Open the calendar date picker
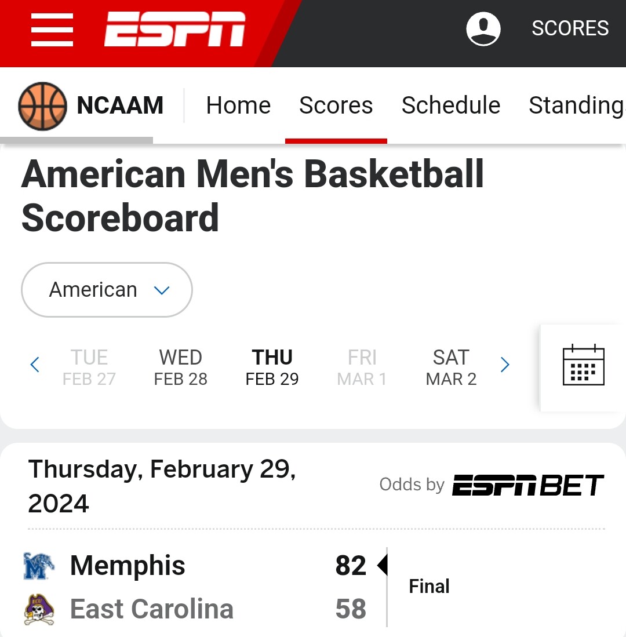This screenshot has height=637, width=626. tap(583, 365)
